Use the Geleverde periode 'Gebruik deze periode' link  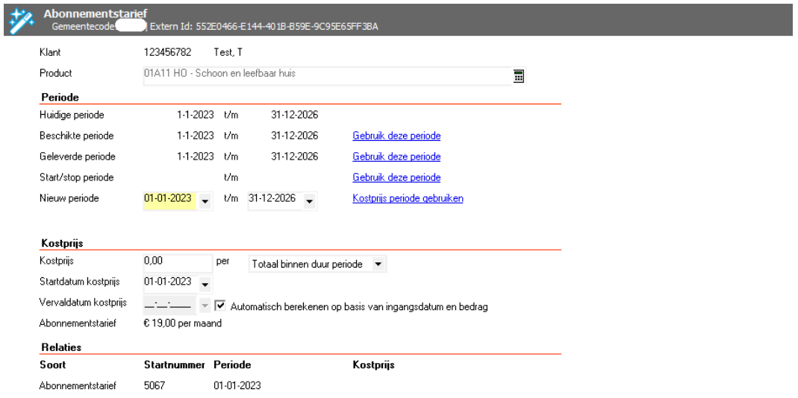396,157
